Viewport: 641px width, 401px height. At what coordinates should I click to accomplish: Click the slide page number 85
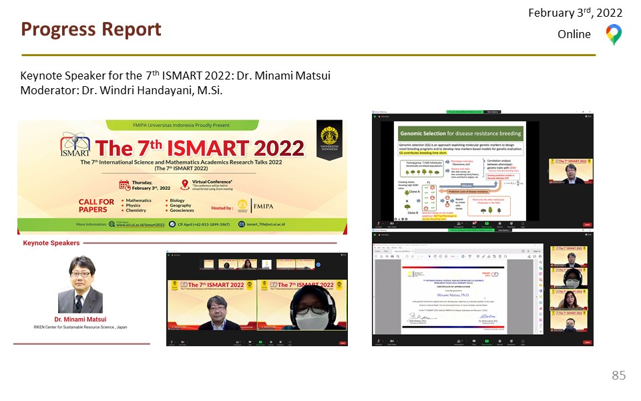click(618, 375)
